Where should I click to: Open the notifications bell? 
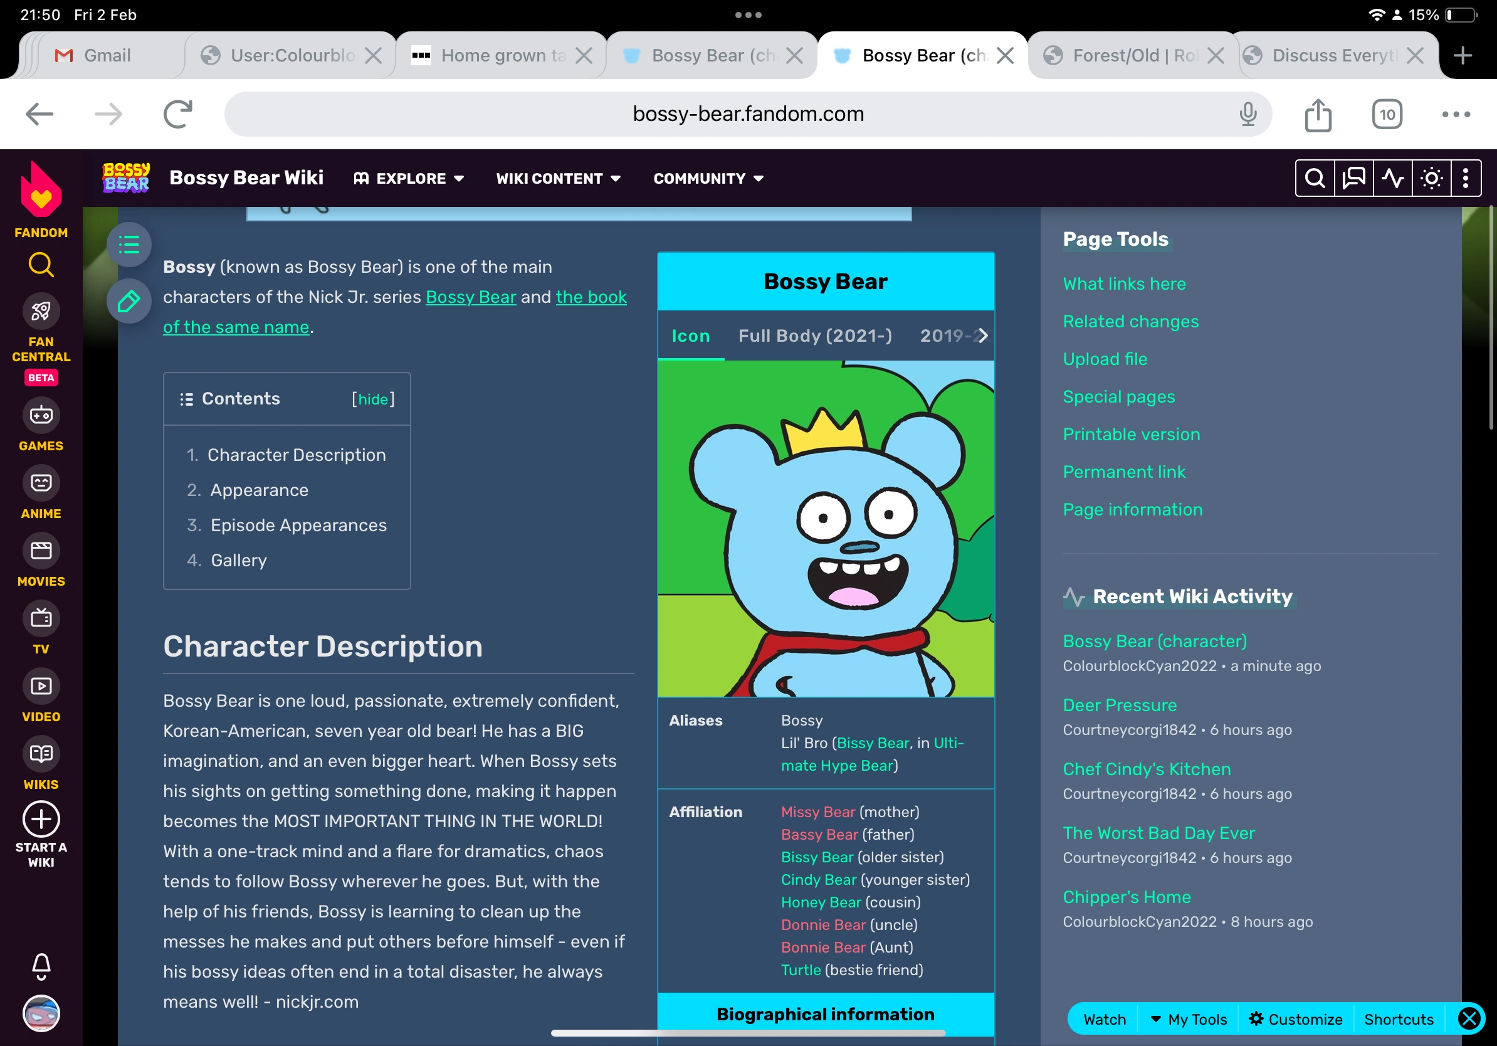point(41,966)
